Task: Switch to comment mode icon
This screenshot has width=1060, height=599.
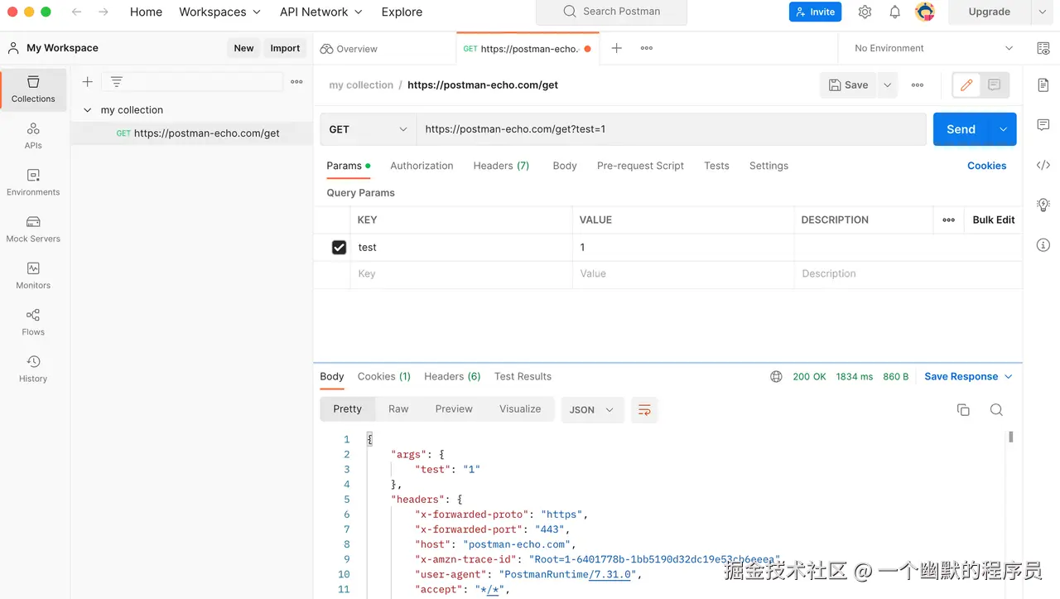Action: pyautogui.click(x=995, y=85)
